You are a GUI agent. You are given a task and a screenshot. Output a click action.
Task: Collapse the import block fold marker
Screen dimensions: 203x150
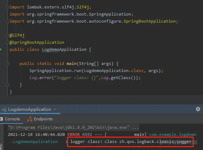coord(7,7)
